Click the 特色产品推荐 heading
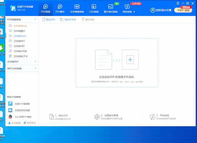The height and width of the screenshot is (143, 197). (14, 97)
